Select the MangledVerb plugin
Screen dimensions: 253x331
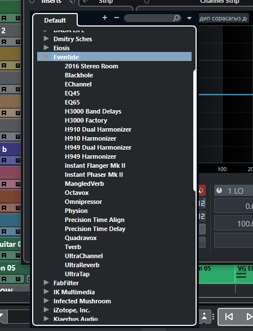(85, 184)
